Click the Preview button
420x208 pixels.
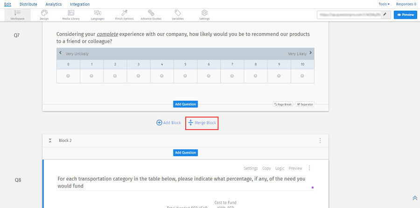[405, 14]
